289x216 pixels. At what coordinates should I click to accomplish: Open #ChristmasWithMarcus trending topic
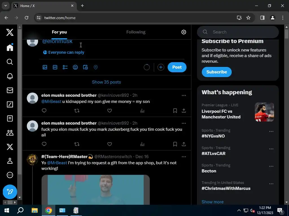(x=226, y=188)
